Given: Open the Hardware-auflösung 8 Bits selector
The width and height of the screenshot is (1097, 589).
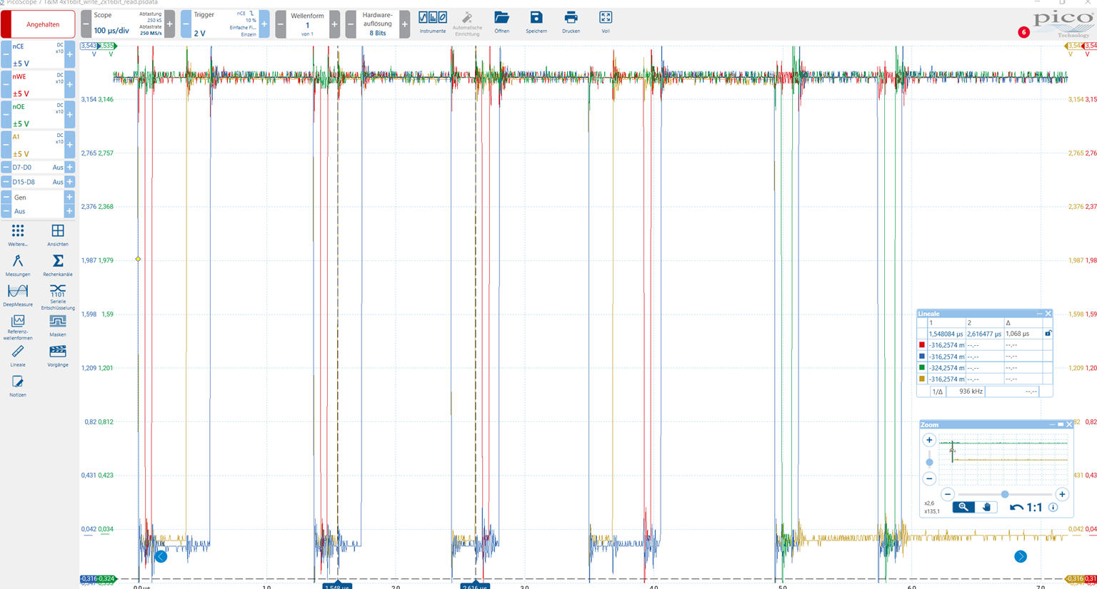Looking at the screenshot, I should 377,24.
